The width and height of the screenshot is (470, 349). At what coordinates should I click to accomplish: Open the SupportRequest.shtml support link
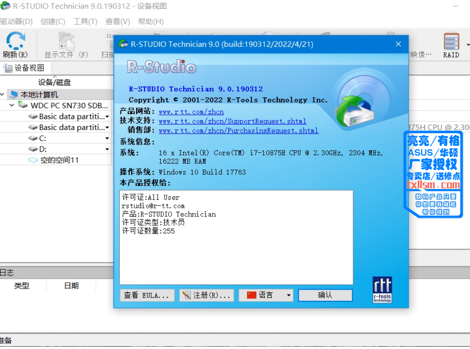(233, 121)
